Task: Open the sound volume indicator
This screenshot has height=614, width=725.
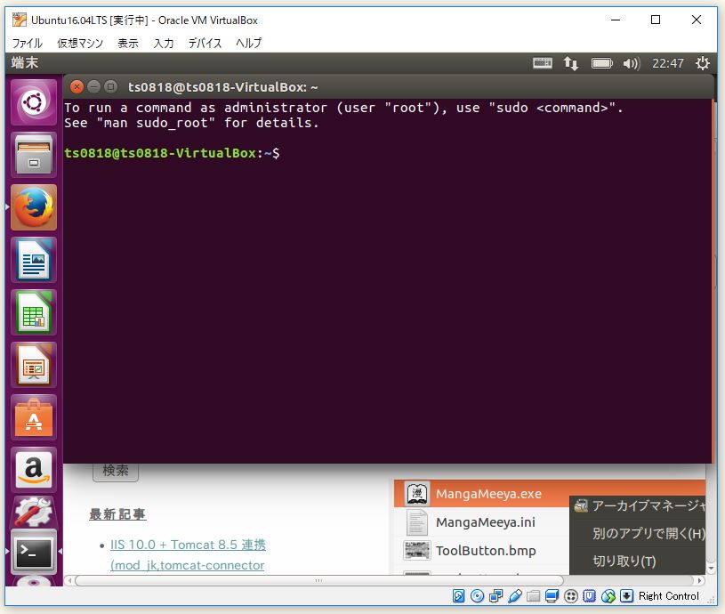Action: [x=631, y=63]
